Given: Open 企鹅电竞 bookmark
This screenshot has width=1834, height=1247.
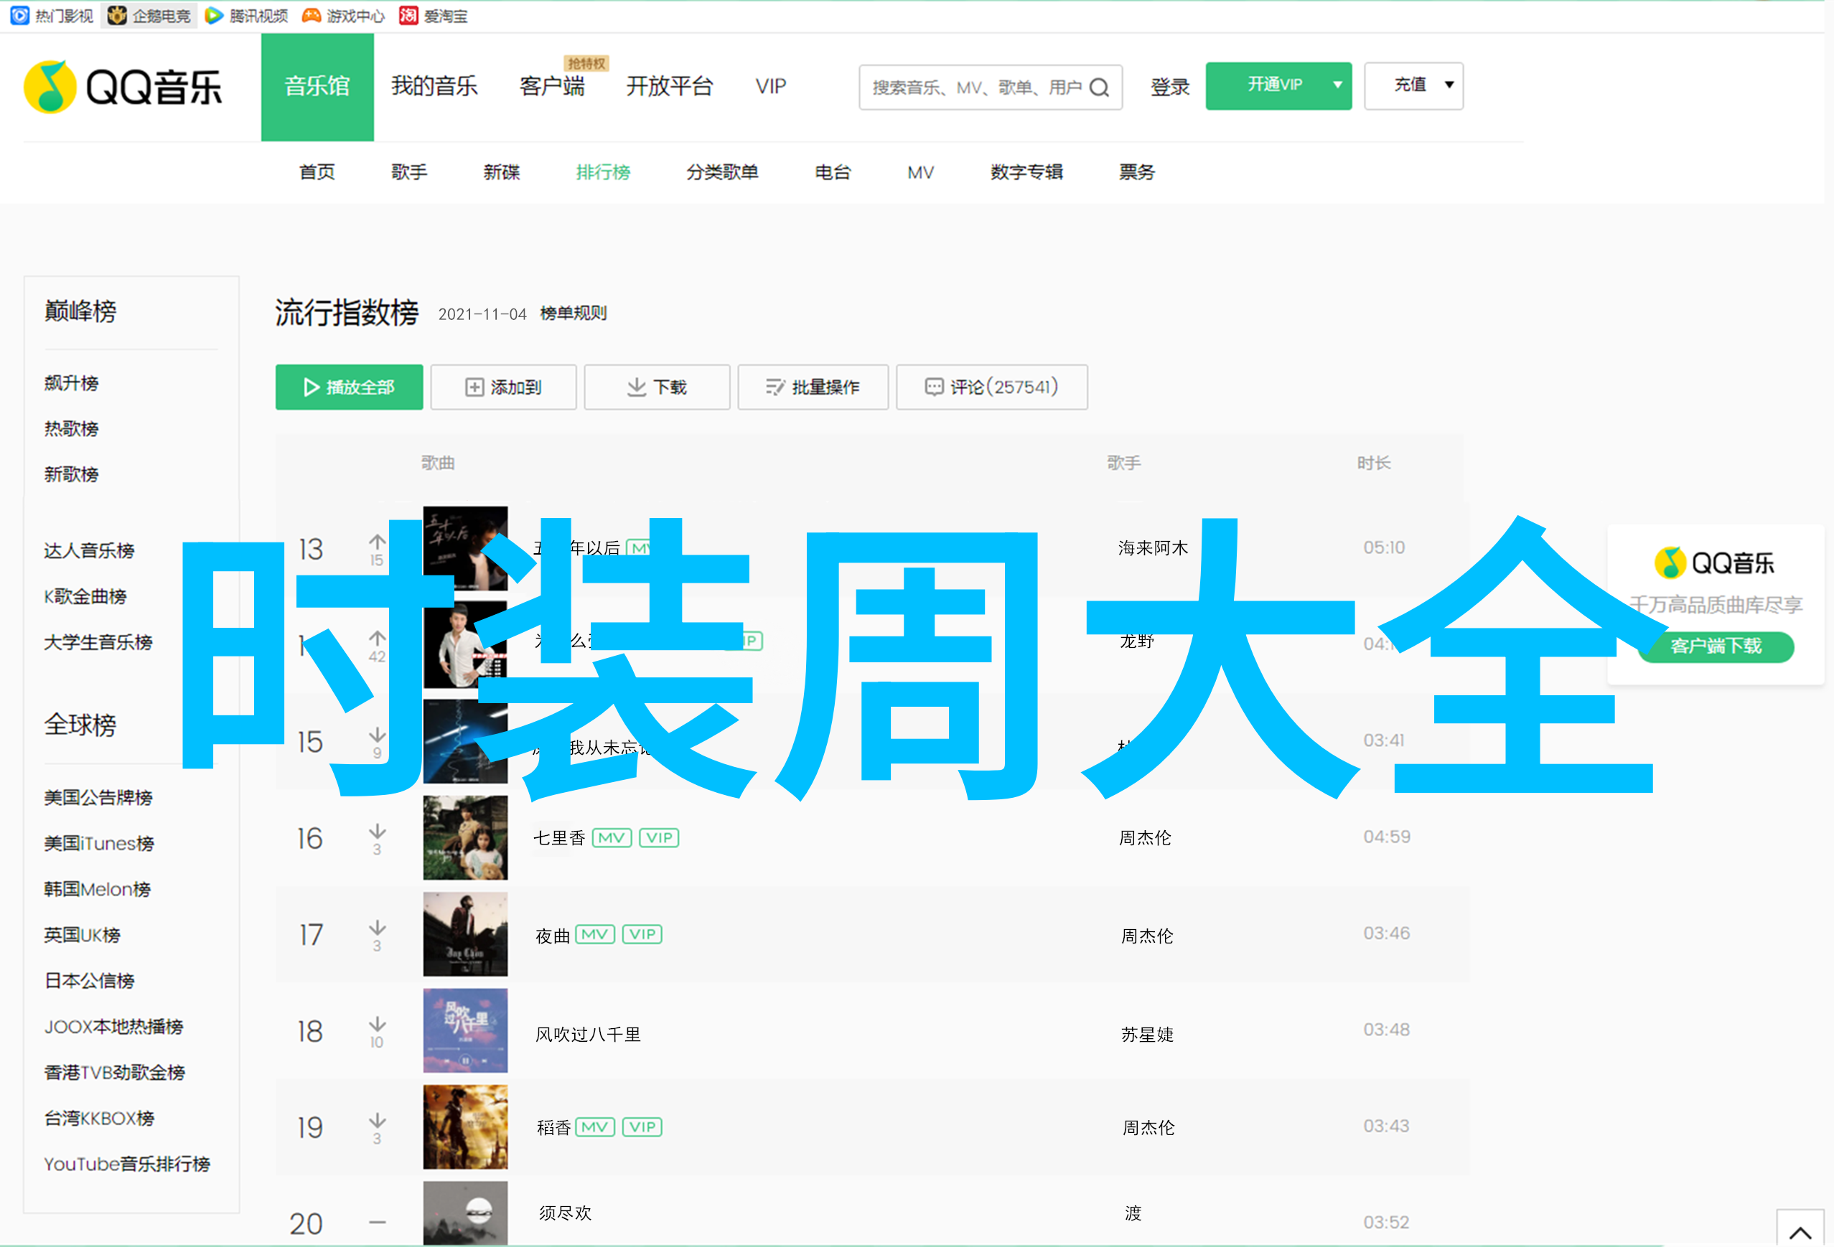Looking at the screenshot, I should pyautogui.click(x=149, y=16).
